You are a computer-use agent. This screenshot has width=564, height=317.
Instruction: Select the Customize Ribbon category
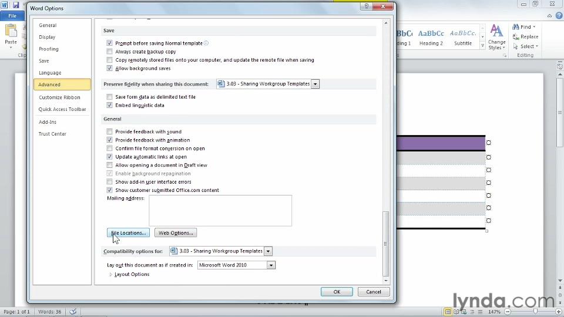[x=62, y=97]
